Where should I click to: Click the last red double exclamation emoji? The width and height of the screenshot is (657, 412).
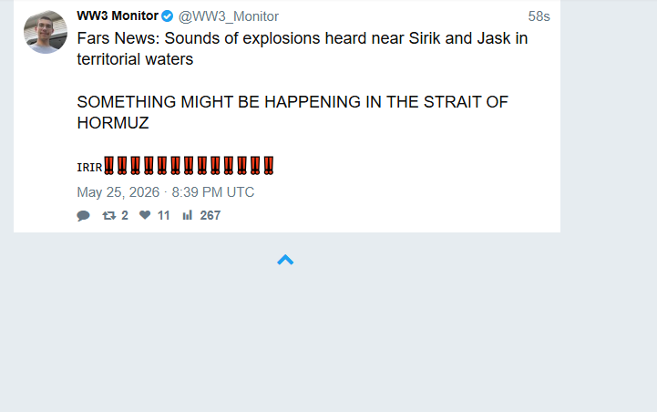click(x=269, y=166)
